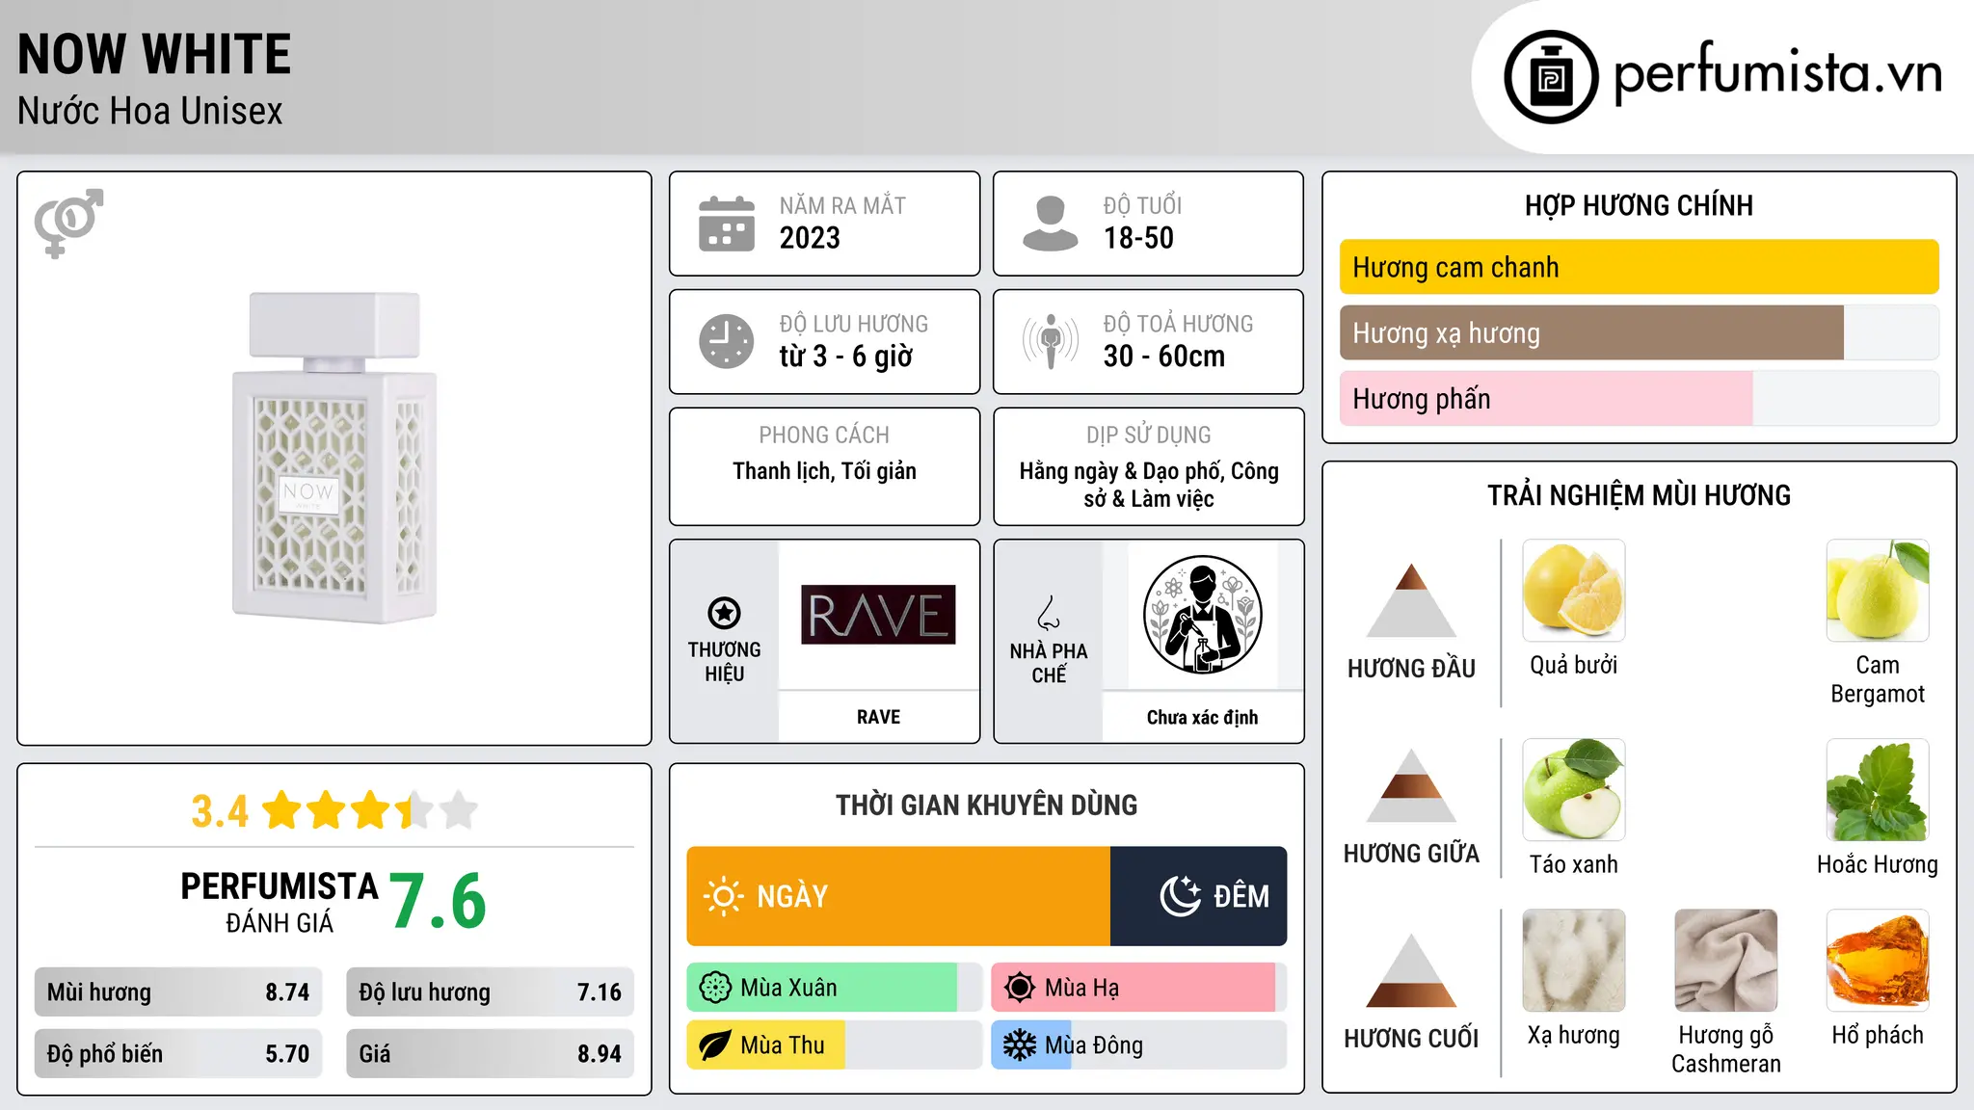This screenshot has width=1974, height=1110.
Task: Click the perfumer illustration icon
Action: pos(1202,615)
